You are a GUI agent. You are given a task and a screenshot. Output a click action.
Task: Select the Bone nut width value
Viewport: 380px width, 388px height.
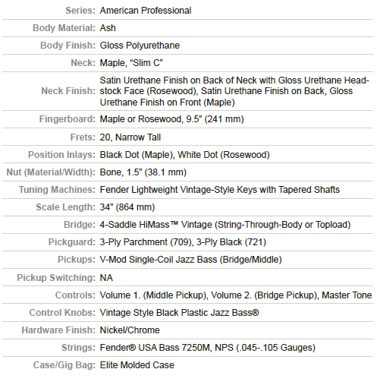(143, 172)
